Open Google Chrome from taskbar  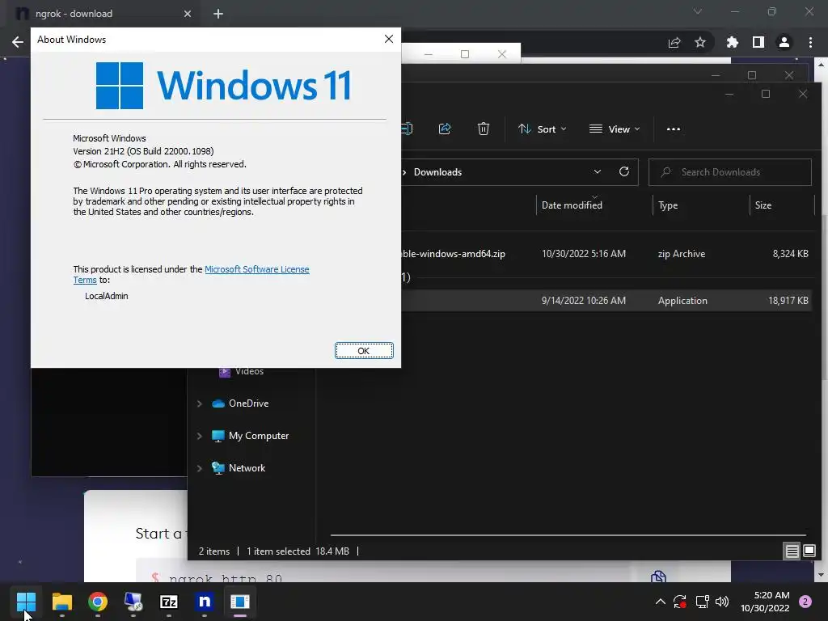[x=98, y=602]
